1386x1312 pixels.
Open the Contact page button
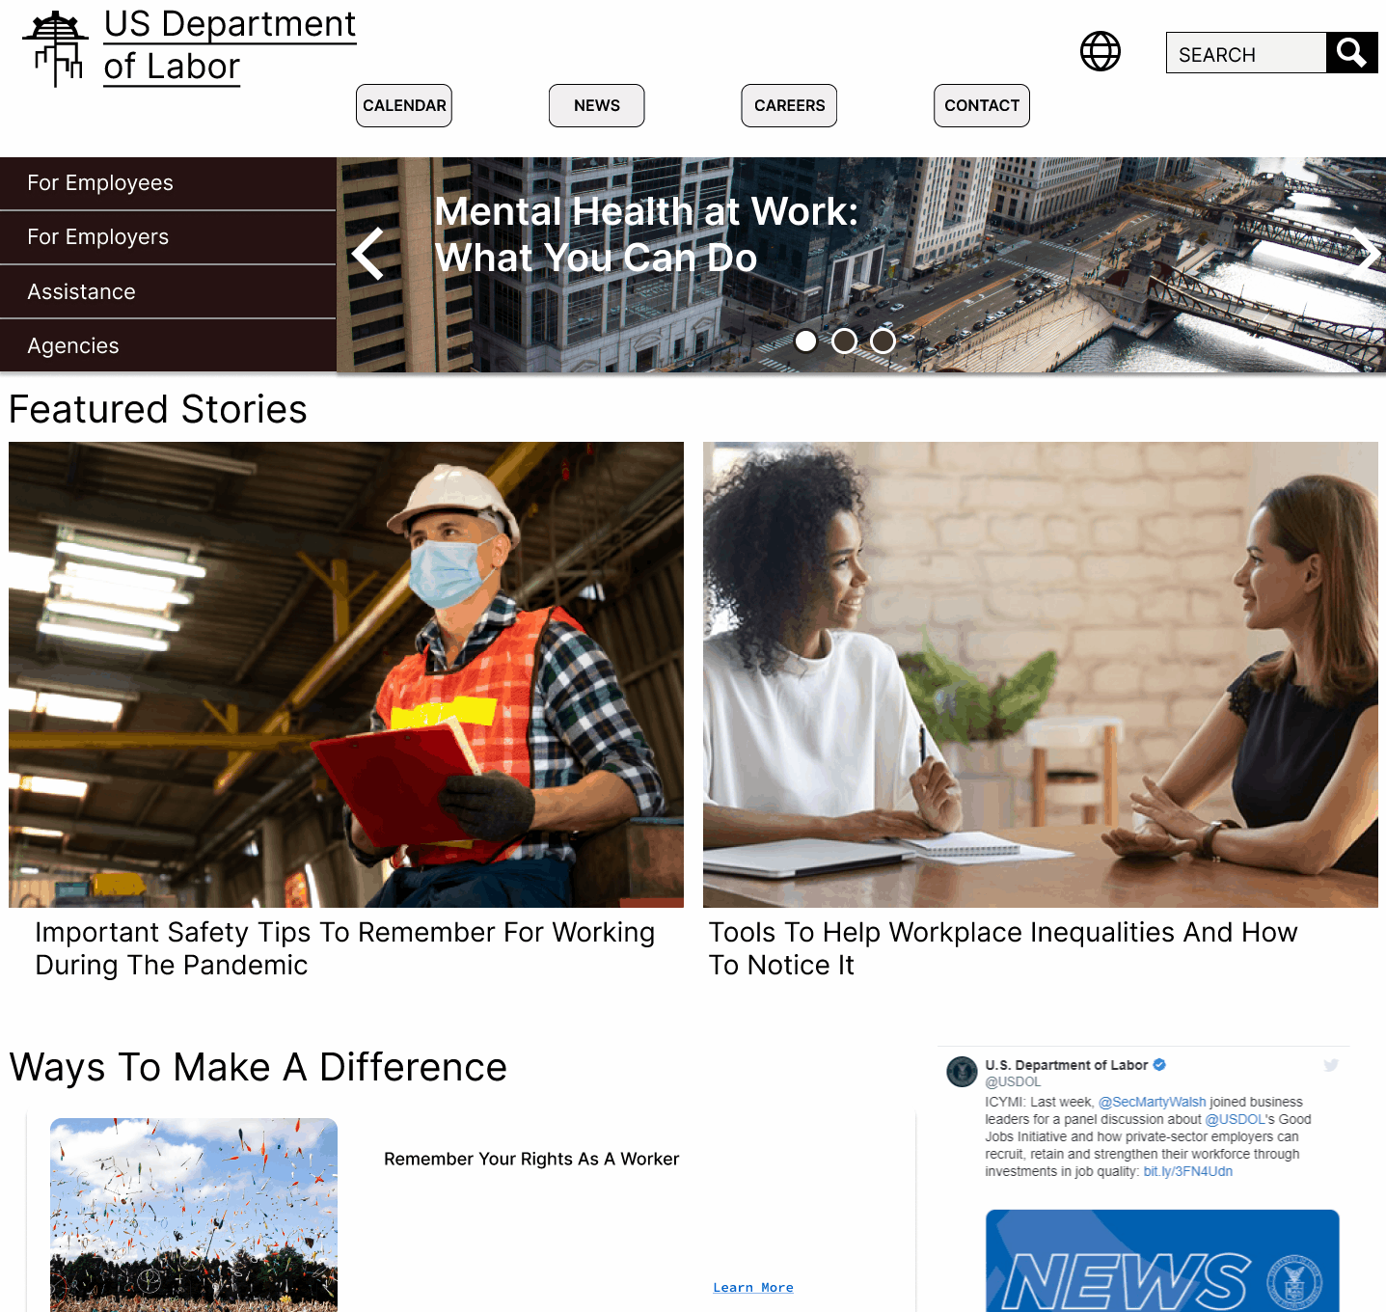(982, 105)
